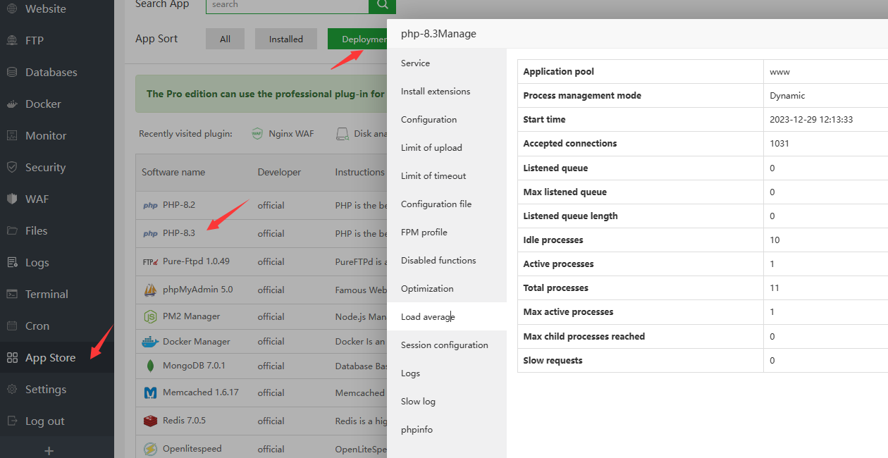The image size is (888, 458).
Task: Click the Website globe icon in sidebar
Action: 12,9
